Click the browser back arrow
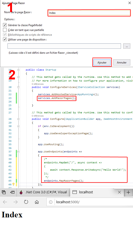133x231 pixels. coord(5,202)
